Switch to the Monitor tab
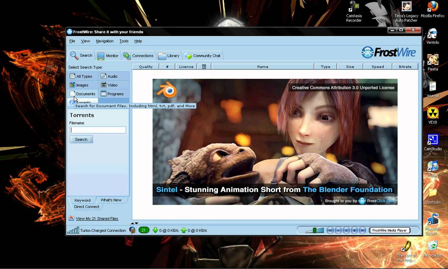 tap(108, 56)
